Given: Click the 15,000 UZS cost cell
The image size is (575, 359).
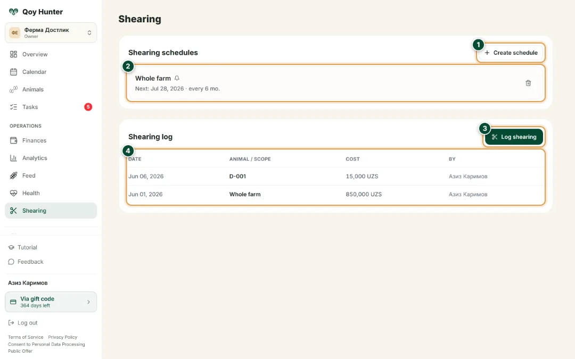Looking at the screenshot, I should click(x=362, y=176).
